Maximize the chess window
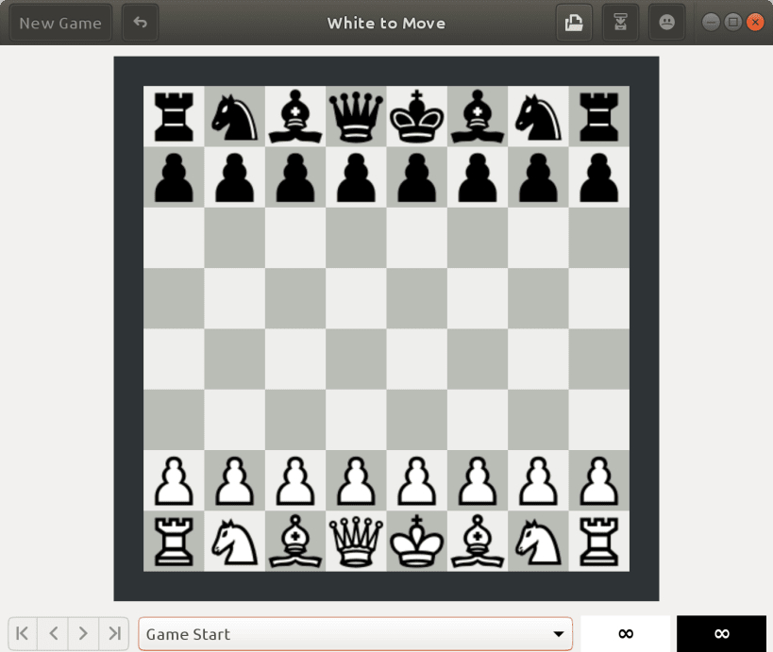Image resolution: width=773 pixels, height=652 pixels. (x=733, y=23)
